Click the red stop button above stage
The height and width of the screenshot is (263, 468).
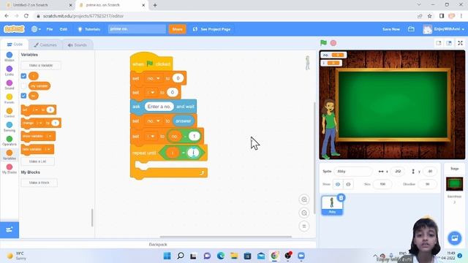333,43
